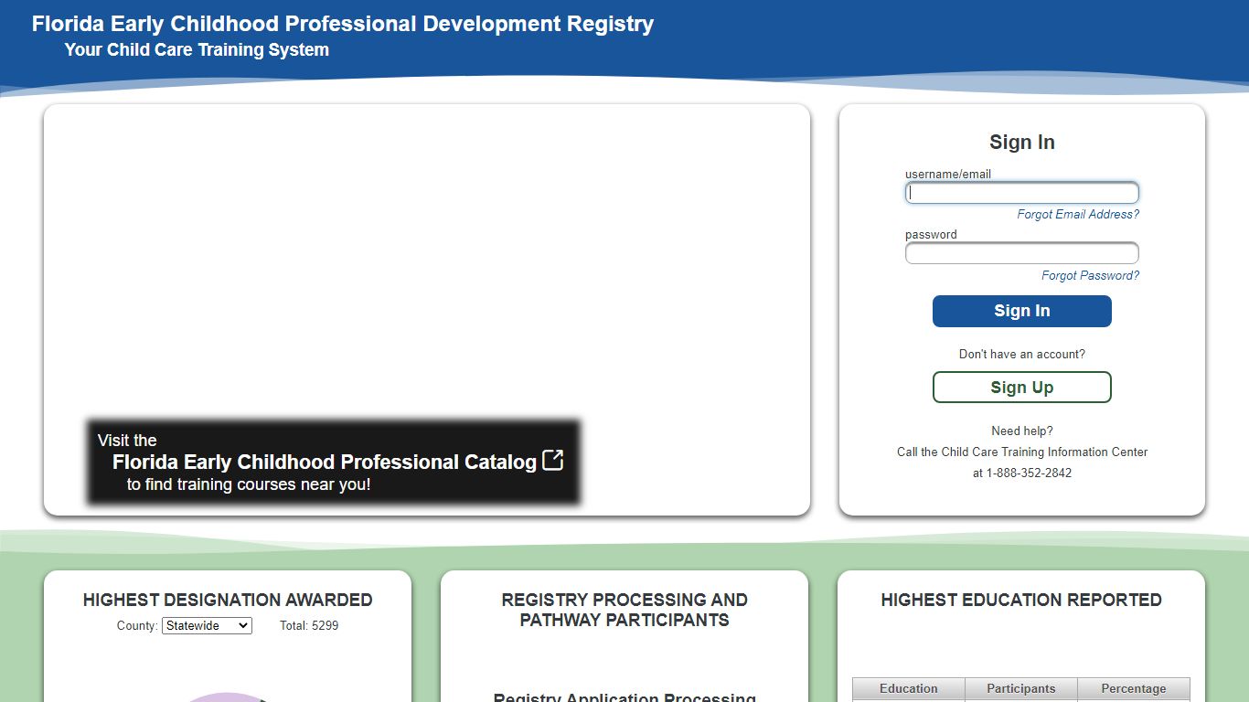Screen dimensions: 1249x702
Task: Follow the Forgot Password link
Action: point(1090,276)
